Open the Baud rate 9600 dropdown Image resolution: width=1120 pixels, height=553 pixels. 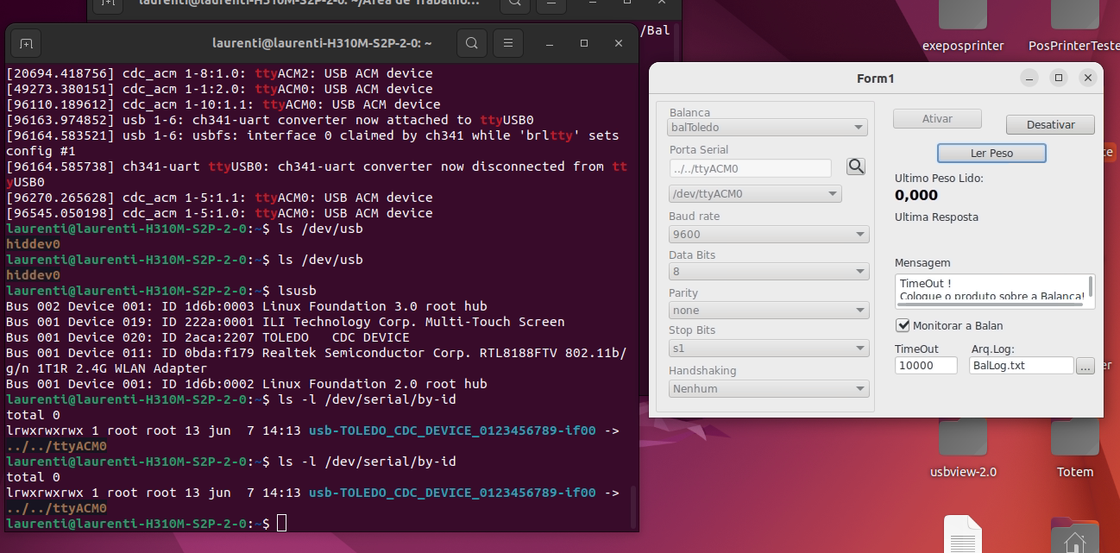[x=768, y=234]
